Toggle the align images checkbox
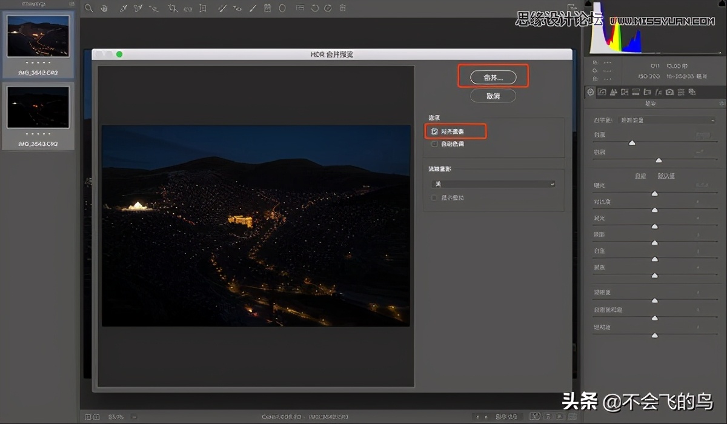727x424 pixels. coord(434,131)
